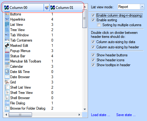Click the vertical scrollbar down arrow
147x121 pixels.
(x=85, y=109)
